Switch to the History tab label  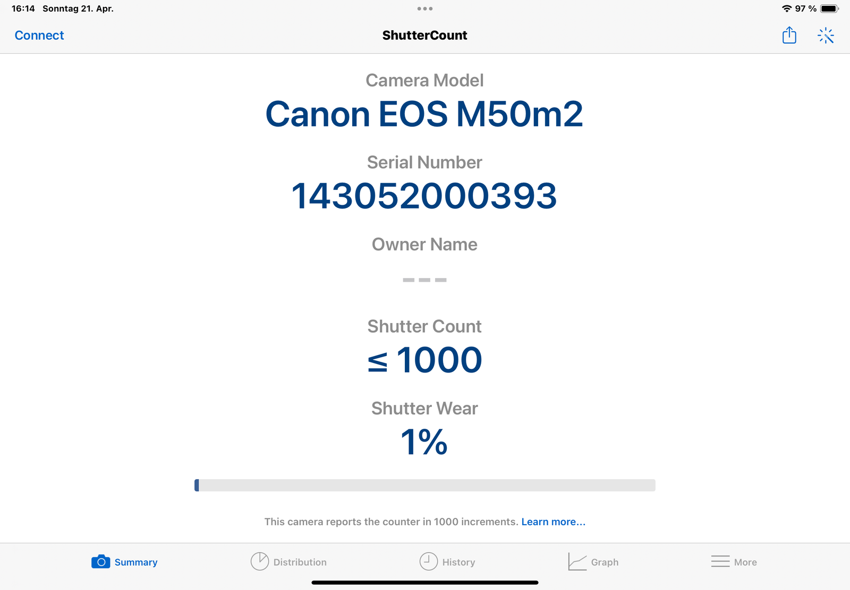pos(458,562)
